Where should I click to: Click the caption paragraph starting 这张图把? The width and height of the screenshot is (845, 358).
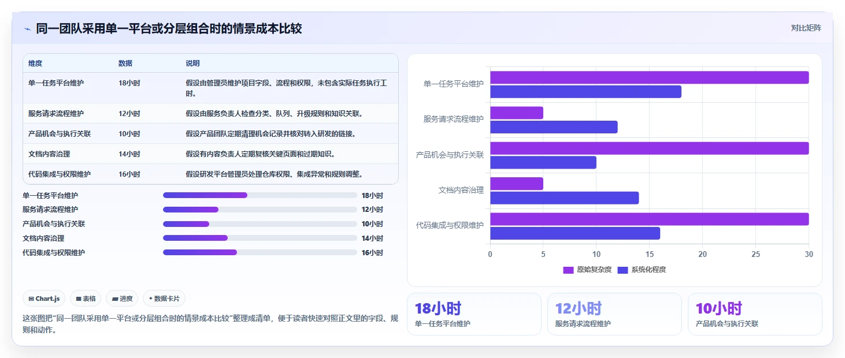point(210,325)
